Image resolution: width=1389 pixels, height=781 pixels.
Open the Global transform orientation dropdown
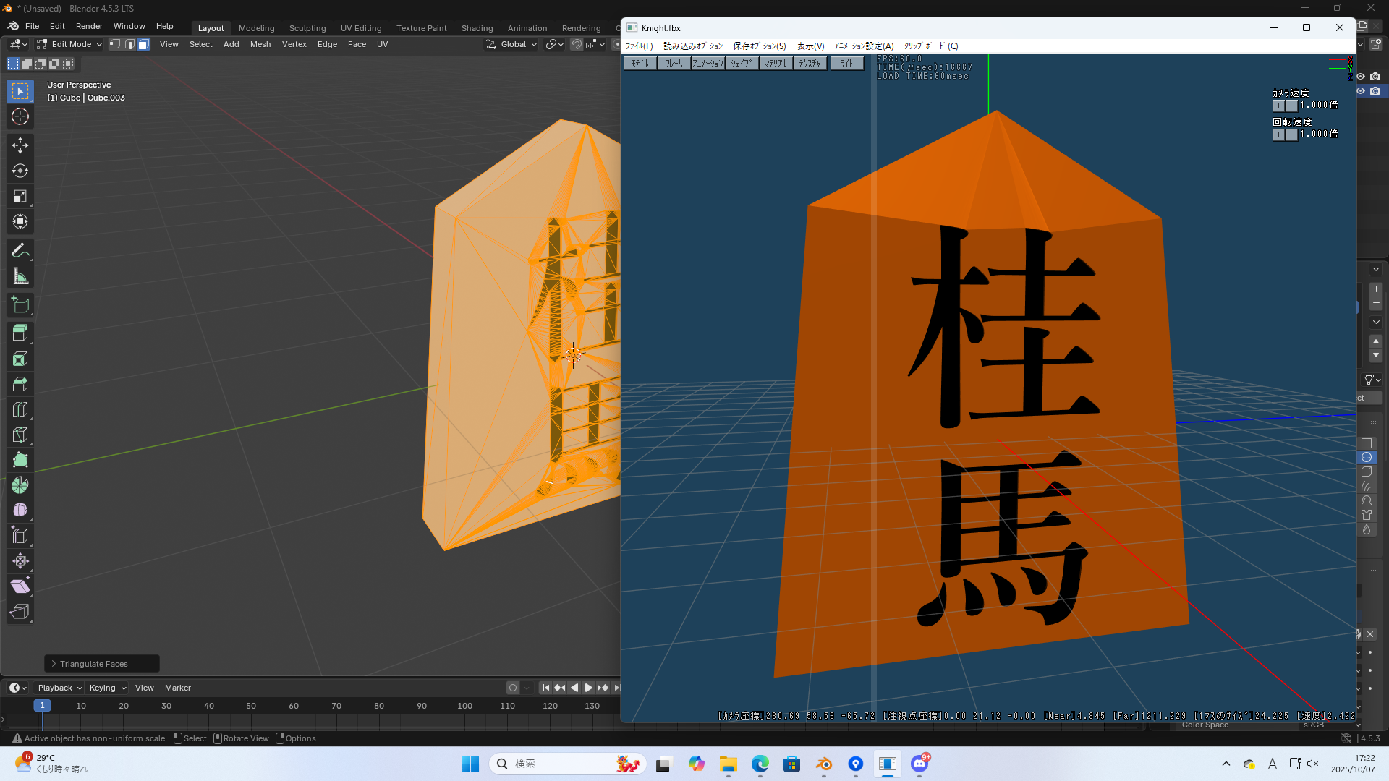click(512, 44)
